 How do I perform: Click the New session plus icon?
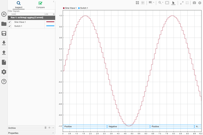coord(4,14)
